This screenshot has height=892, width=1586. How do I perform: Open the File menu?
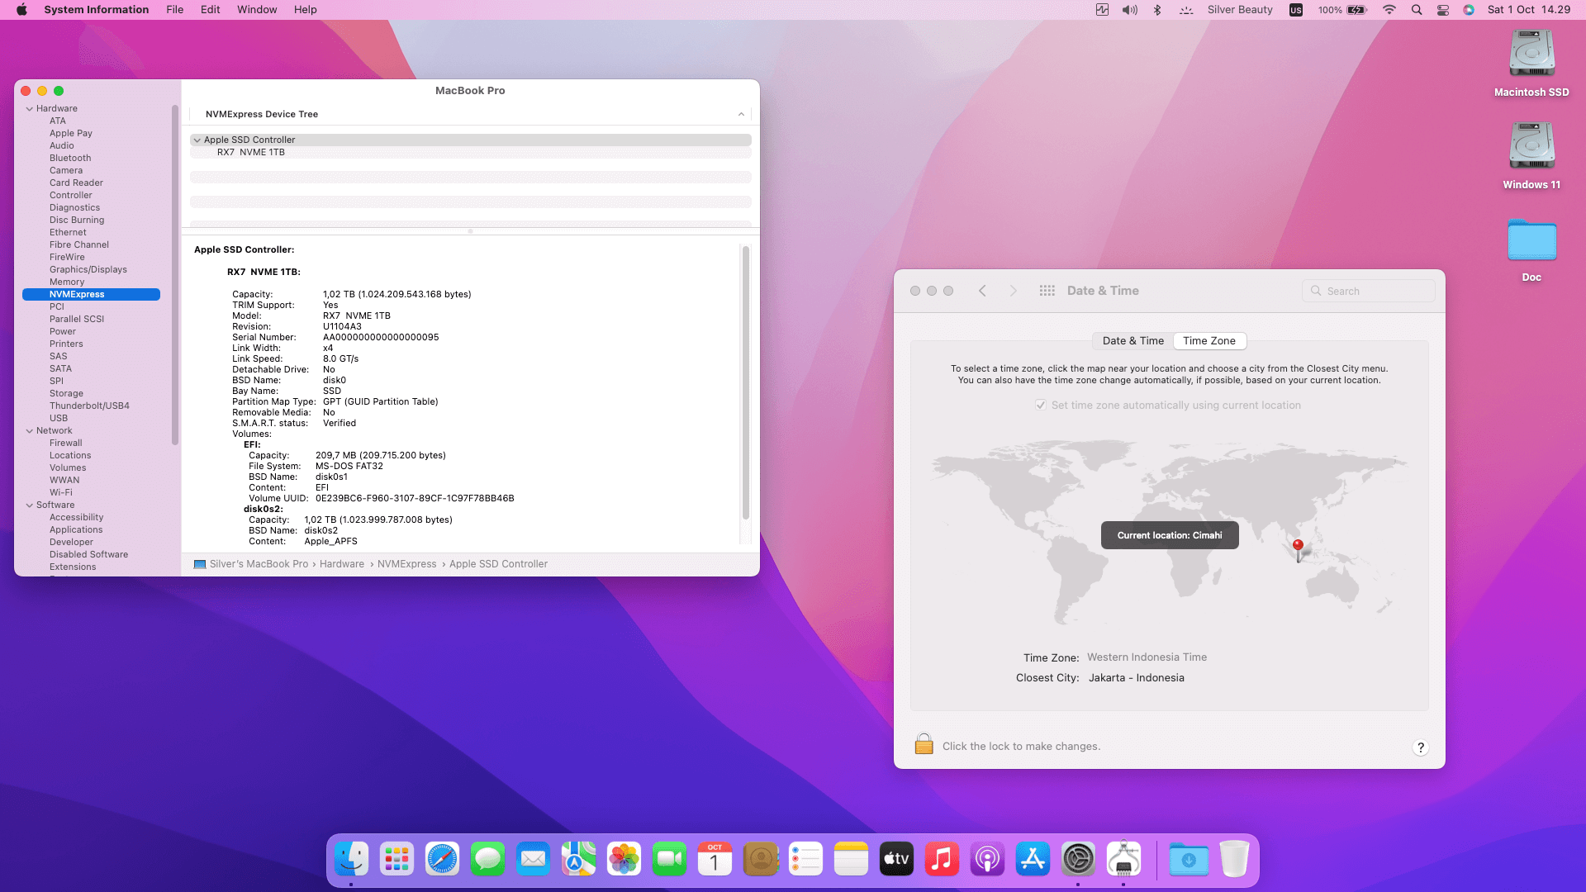click(175, 10)
